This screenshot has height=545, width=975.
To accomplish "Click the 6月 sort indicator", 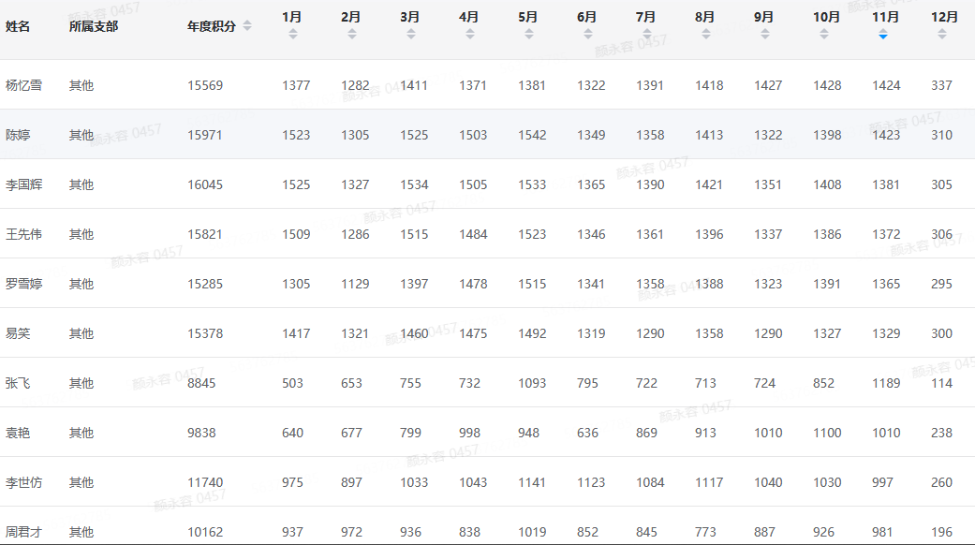I will coord(588,35).
